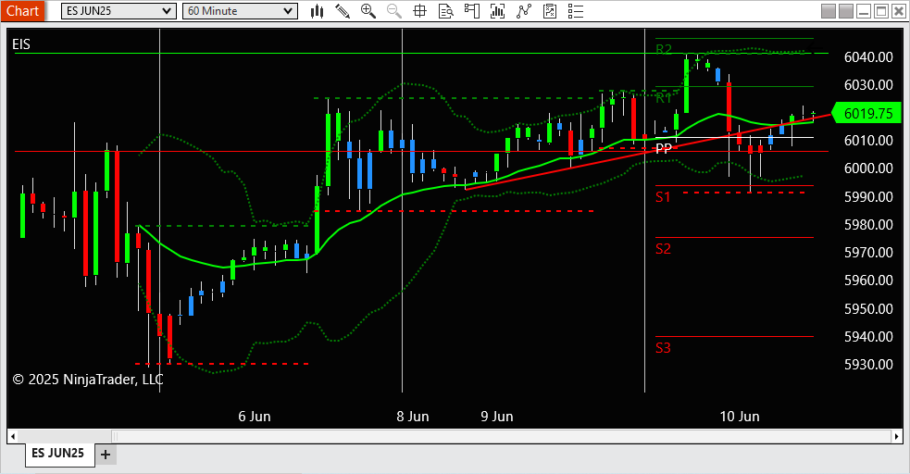Open the 60 Minute interval dropdown

pyautogui.click(x=240, y=11)
